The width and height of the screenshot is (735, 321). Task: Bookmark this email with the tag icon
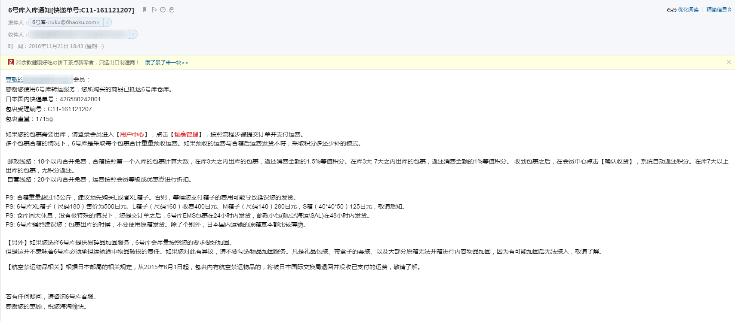click(x=145, y=9)
